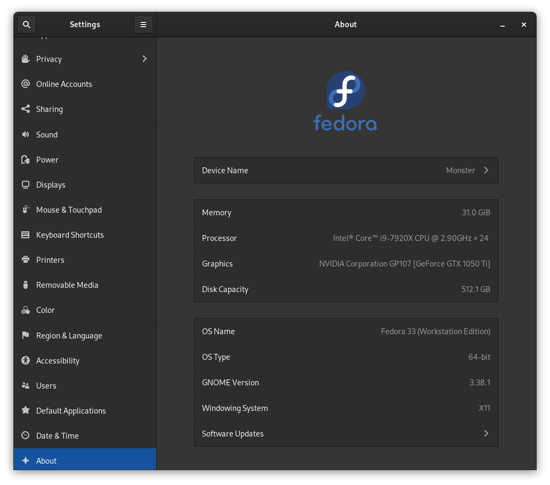Open Software Updates chevron arrow
This screenshot has height=485, width=550.
click(486, 433)
